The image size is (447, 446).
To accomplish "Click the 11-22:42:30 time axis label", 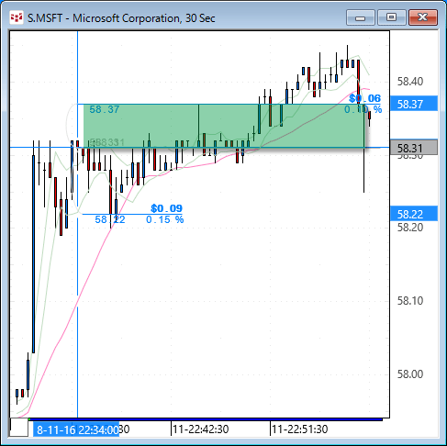I will (200, 429).
